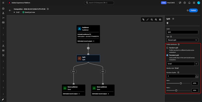Image resolution: width=202 pixels, height=102 pixels.
Task: Click the Path 1 percent input field
Action: pos(195,83)
